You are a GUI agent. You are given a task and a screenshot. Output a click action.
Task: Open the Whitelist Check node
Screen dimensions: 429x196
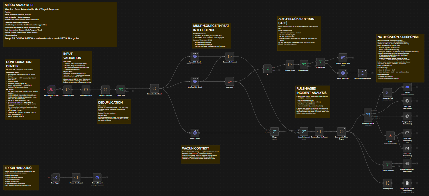pos(290,64)
